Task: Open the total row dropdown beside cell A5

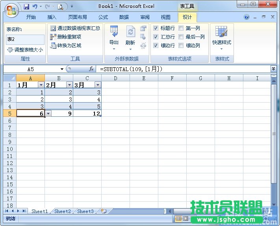Action: tap(48, 113)
